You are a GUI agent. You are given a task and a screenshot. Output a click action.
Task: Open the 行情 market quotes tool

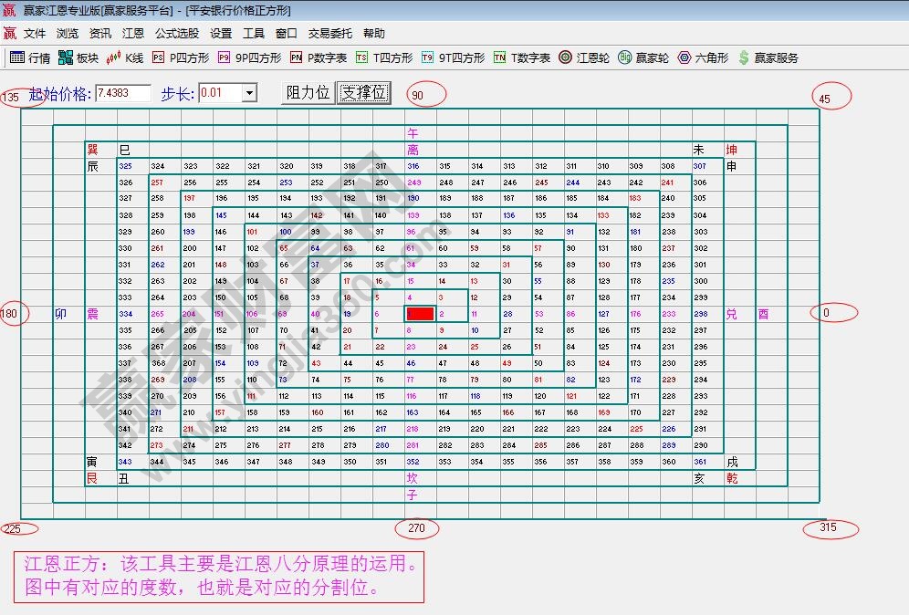[x=29, y=57]
